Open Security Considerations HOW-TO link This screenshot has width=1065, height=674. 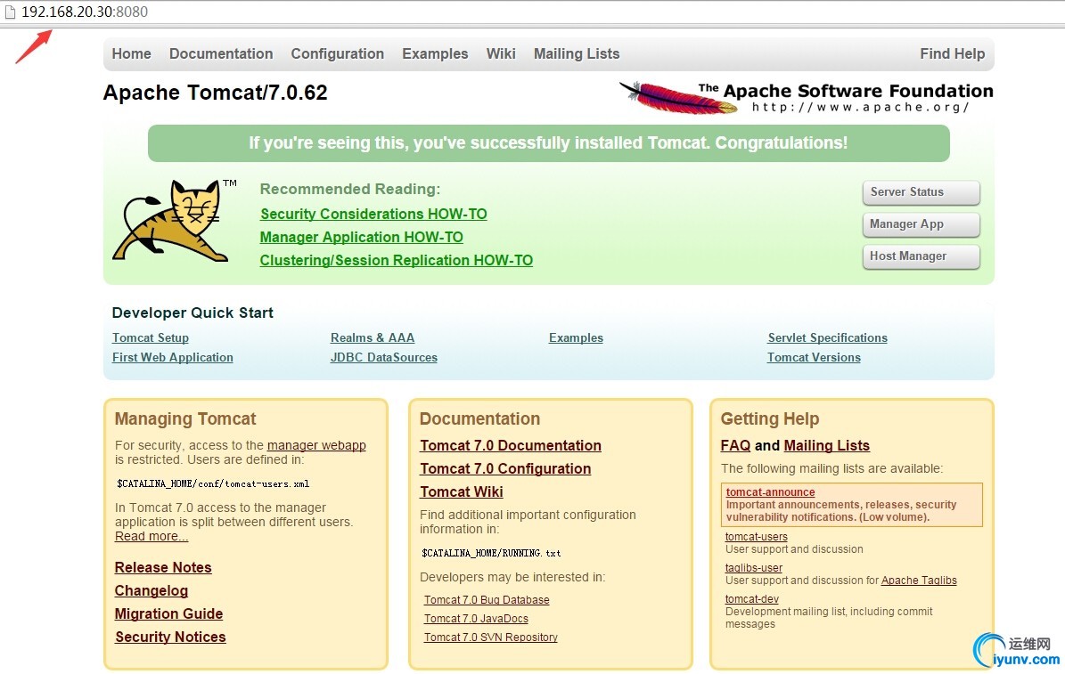pyautogui.click(x=373, y=214)
